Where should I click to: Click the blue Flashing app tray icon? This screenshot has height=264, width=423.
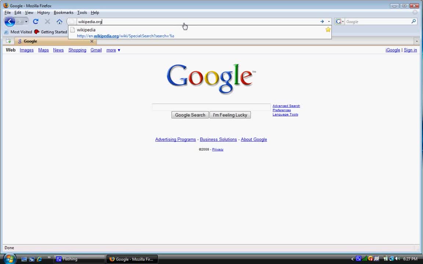point(358,258)
